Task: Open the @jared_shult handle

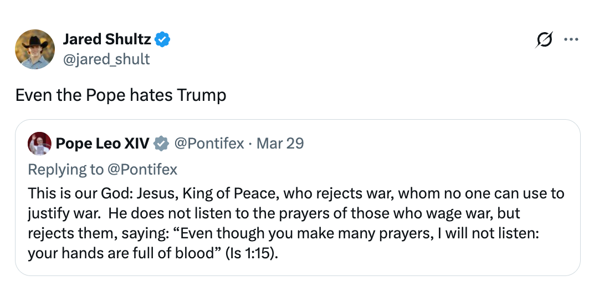Action: pyautogui.click(x=106, y=59)
